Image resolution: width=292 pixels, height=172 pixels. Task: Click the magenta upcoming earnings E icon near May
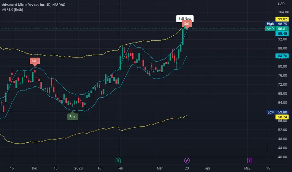249,160
